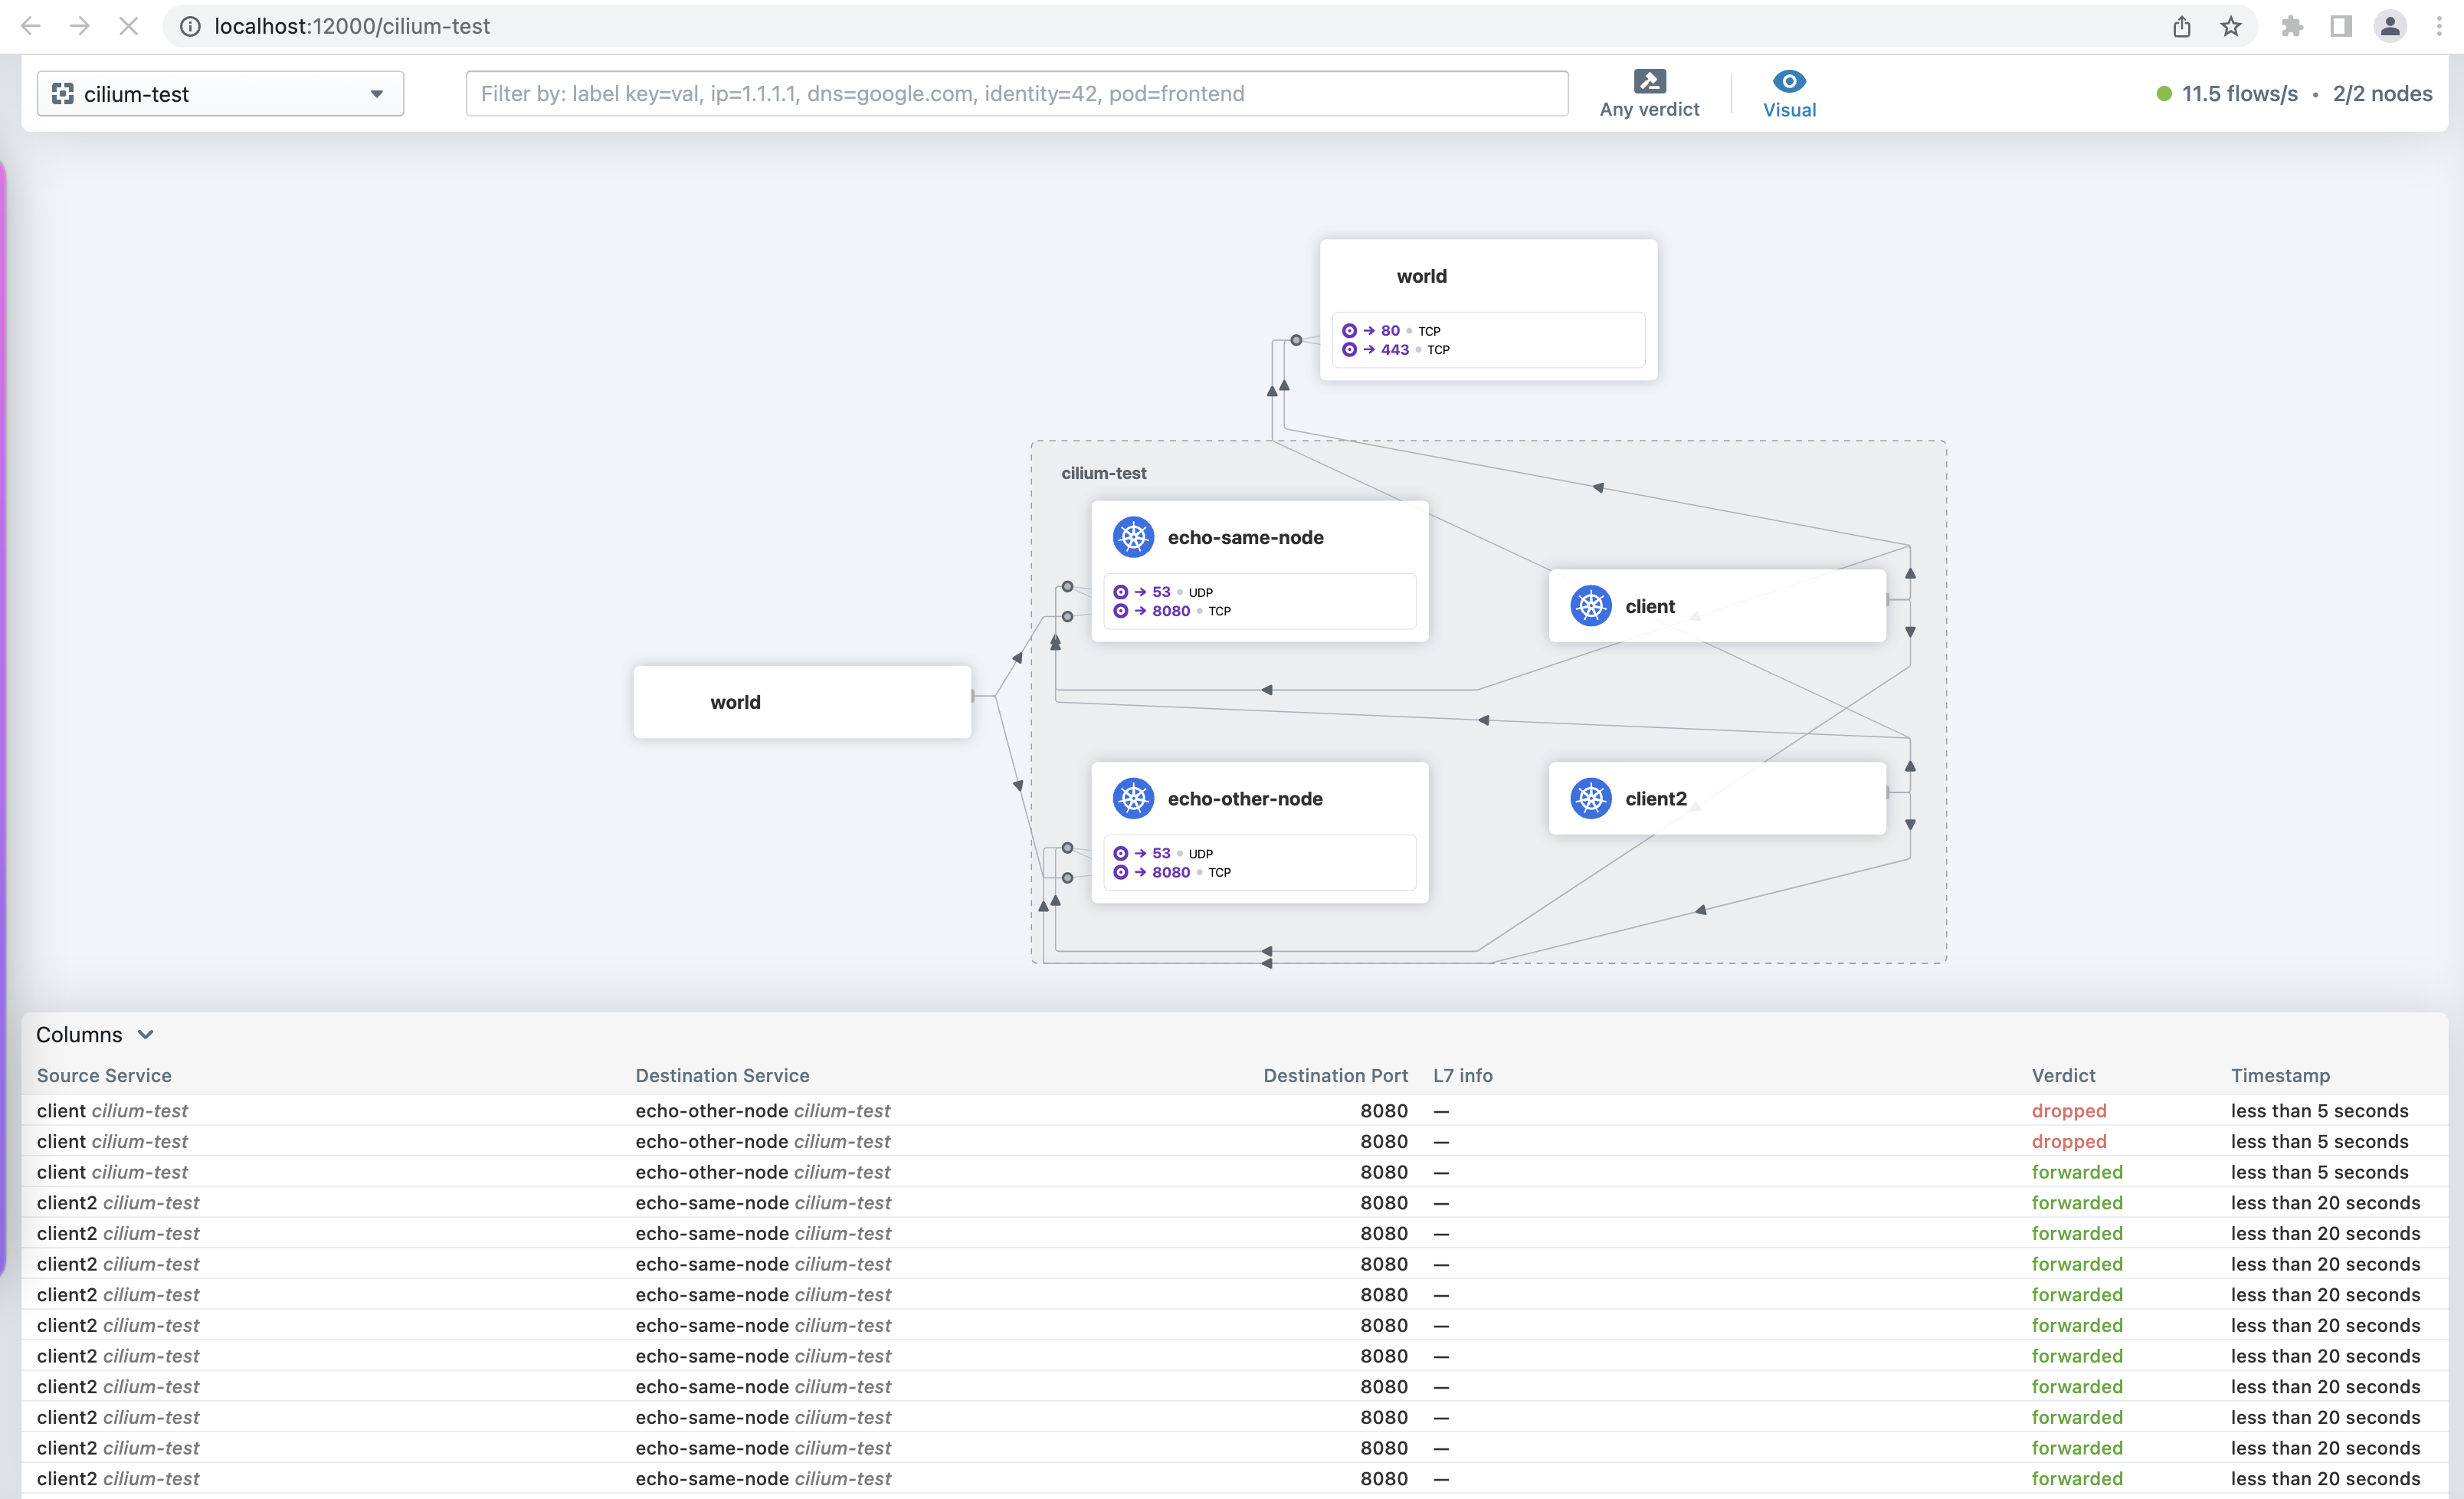2464x1499 pixels.
Task: Click the Timestamp column header
Action: [x=2279, y=1075]
